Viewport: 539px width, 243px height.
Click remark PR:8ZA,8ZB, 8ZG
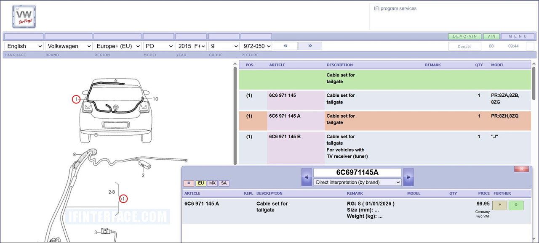click(505, 99)
